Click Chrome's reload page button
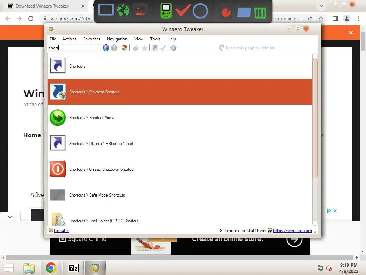 tap(31, 19)
